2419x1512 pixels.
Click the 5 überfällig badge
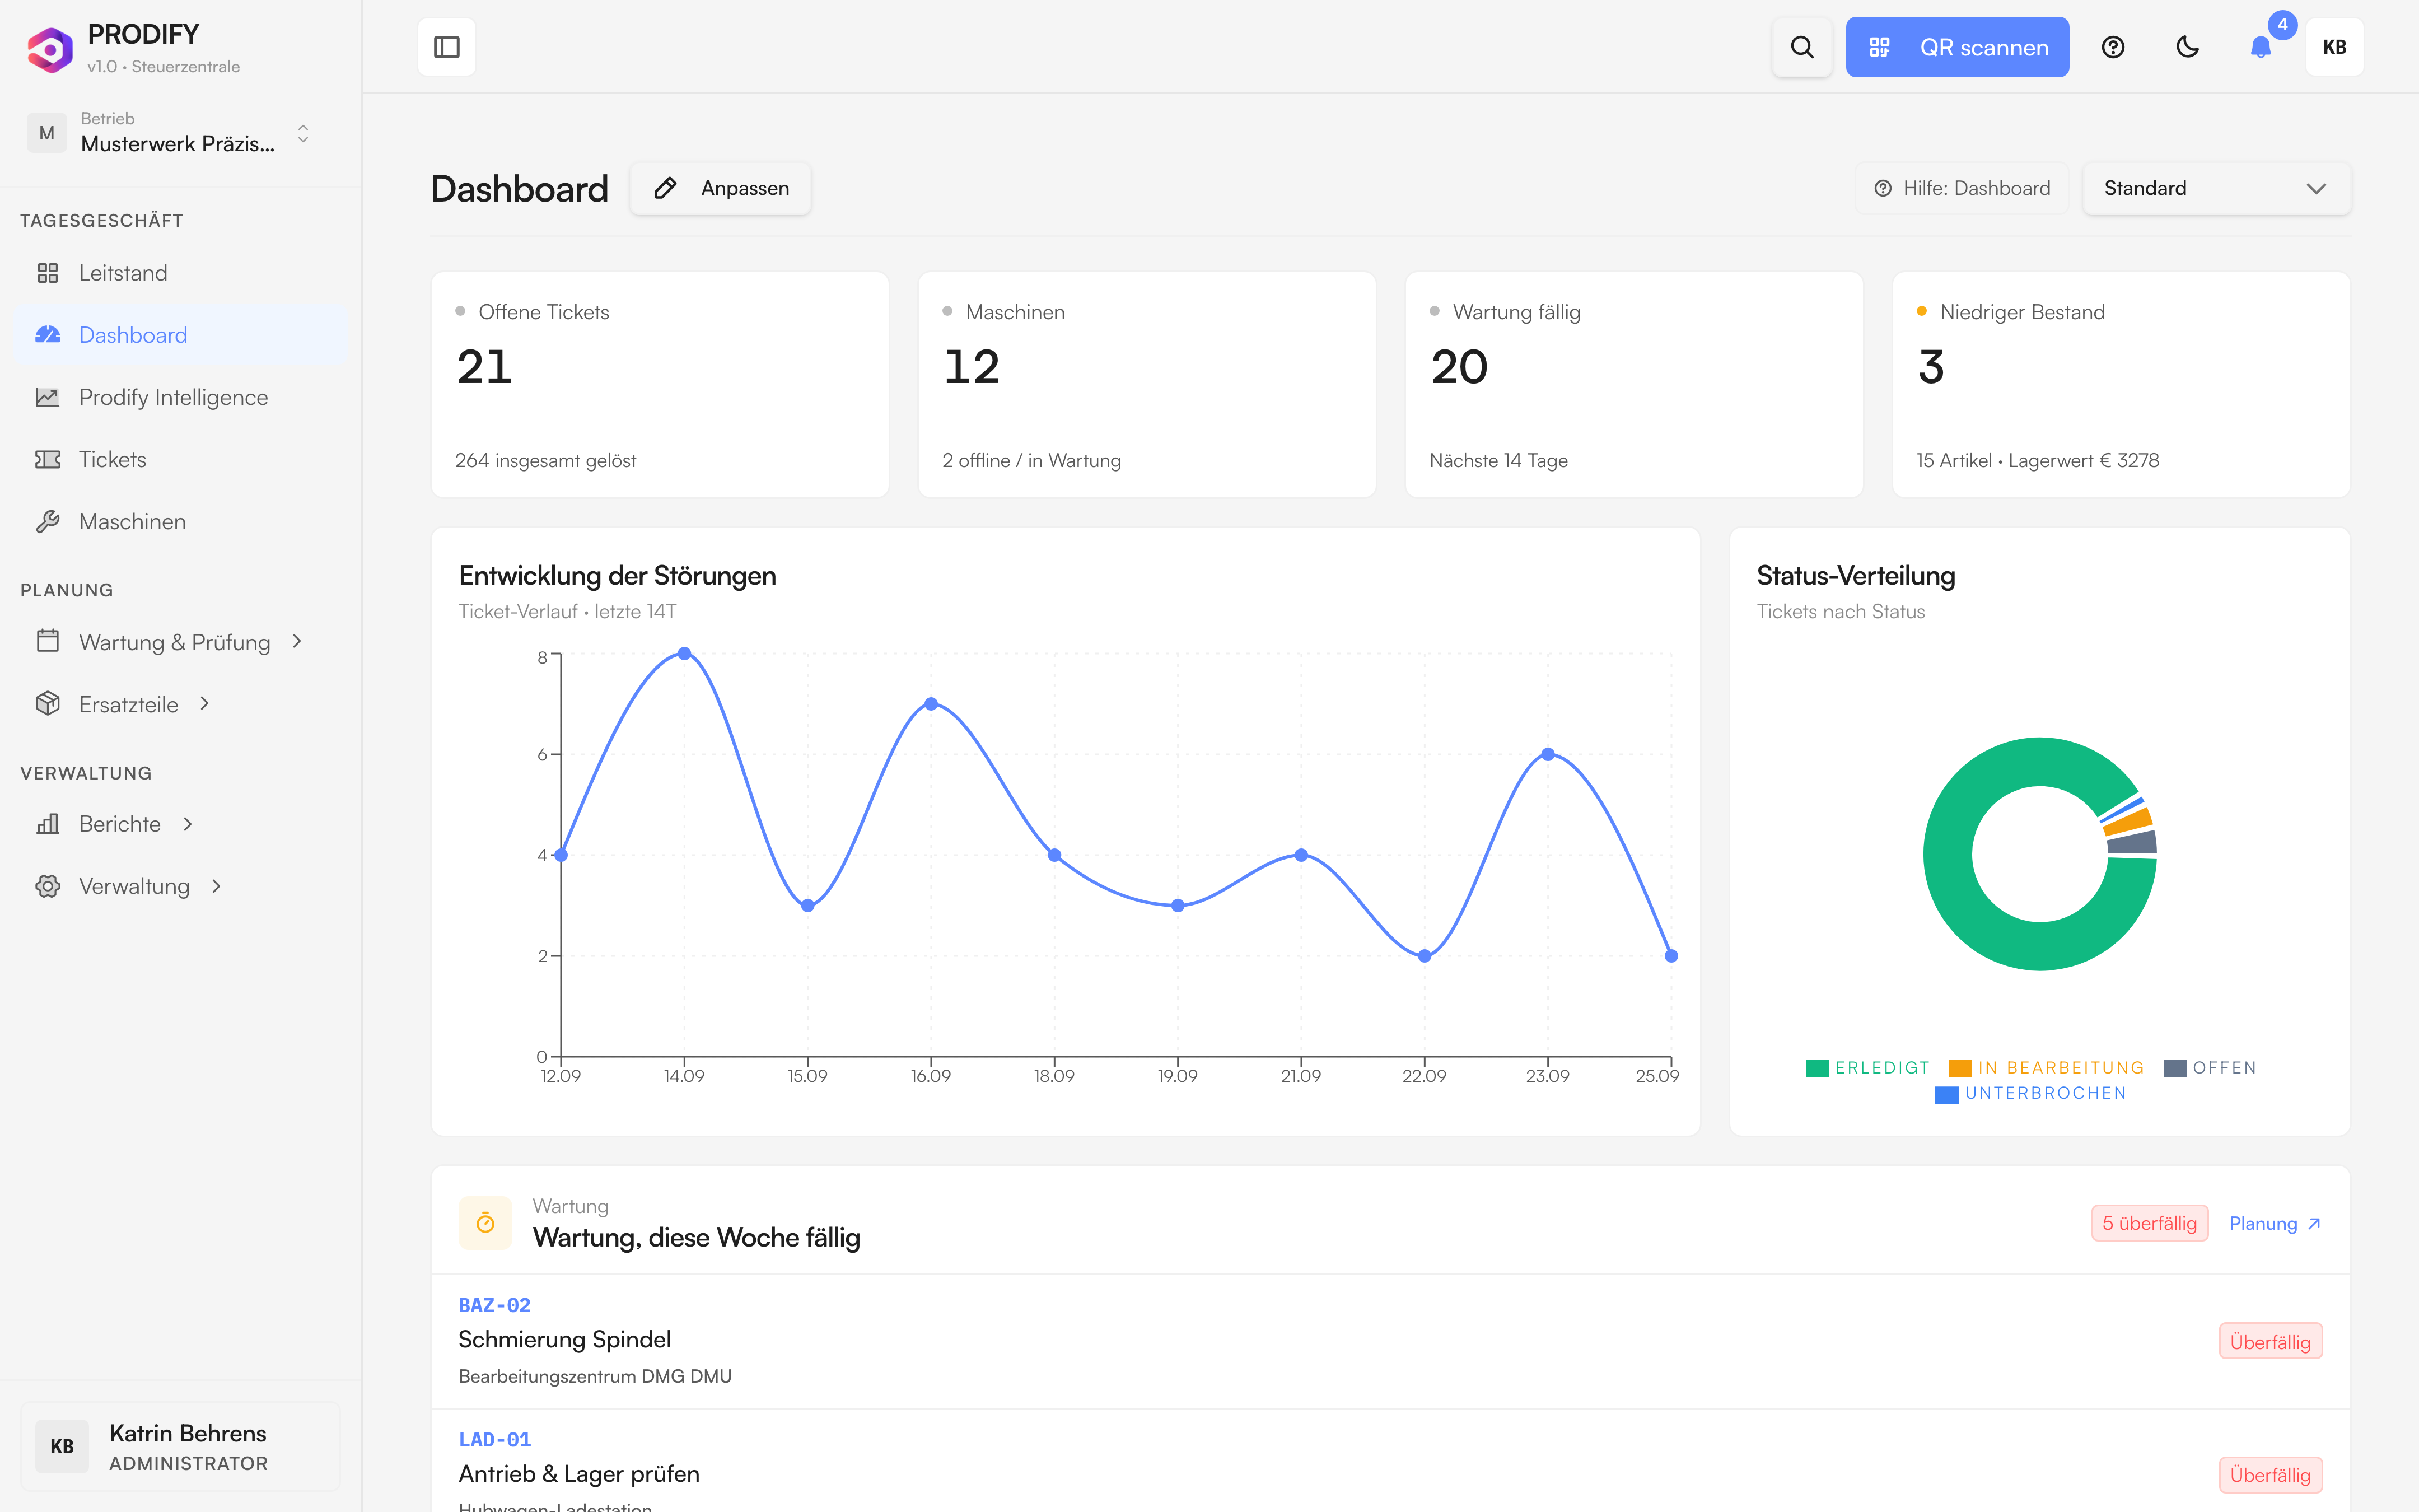[x=2149, y=1223]
